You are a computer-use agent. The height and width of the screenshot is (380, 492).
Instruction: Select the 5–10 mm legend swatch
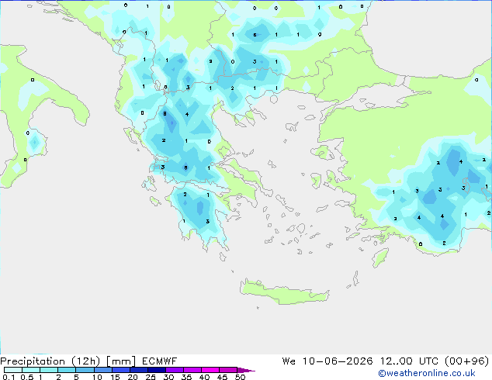85,370
